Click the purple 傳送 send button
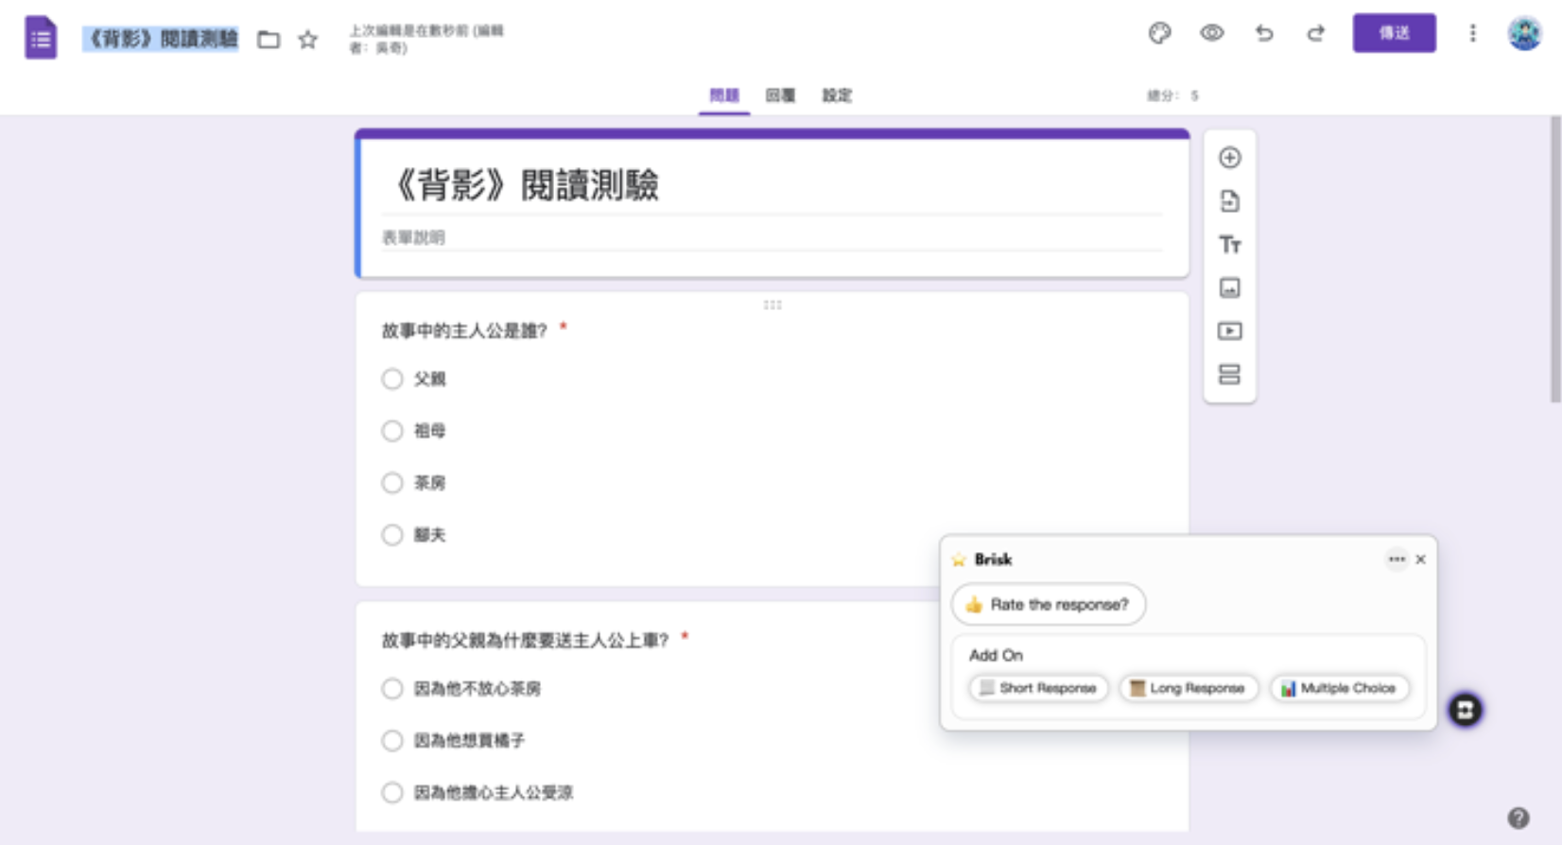The width and height of the screenshot is (1562, 845). click(x=1394, y=33)
